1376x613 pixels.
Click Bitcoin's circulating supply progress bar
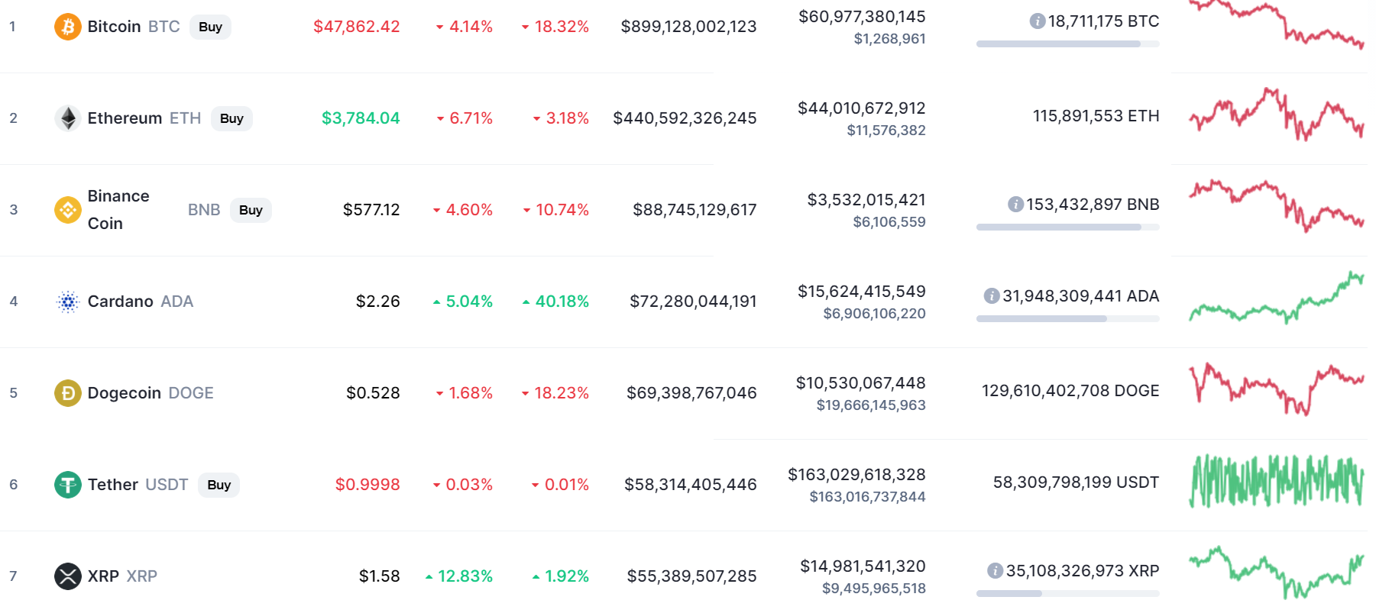[1067, 44]
